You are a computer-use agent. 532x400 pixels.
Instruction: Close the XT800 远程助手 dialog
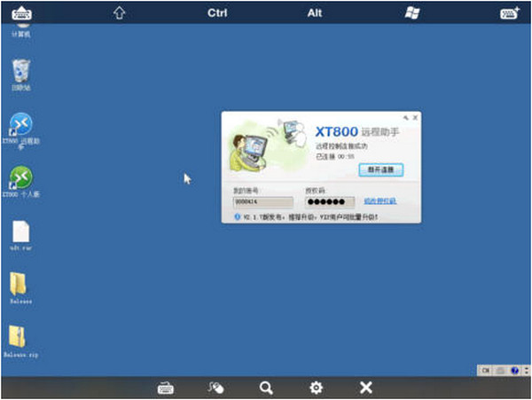[415, 118]
